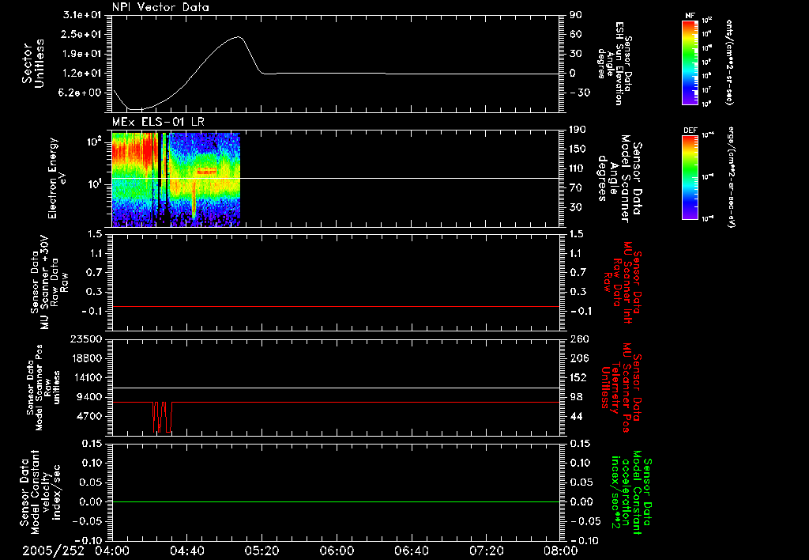Select the green 'Model Constant acceleration' label
Viewport: 809px width, 560px height.
631,492
